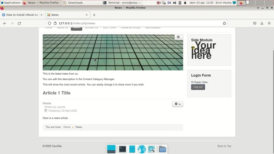The image size is (274, 154).
Task: Select the News menu item in site navigation
Action: (x=76, y=28)
